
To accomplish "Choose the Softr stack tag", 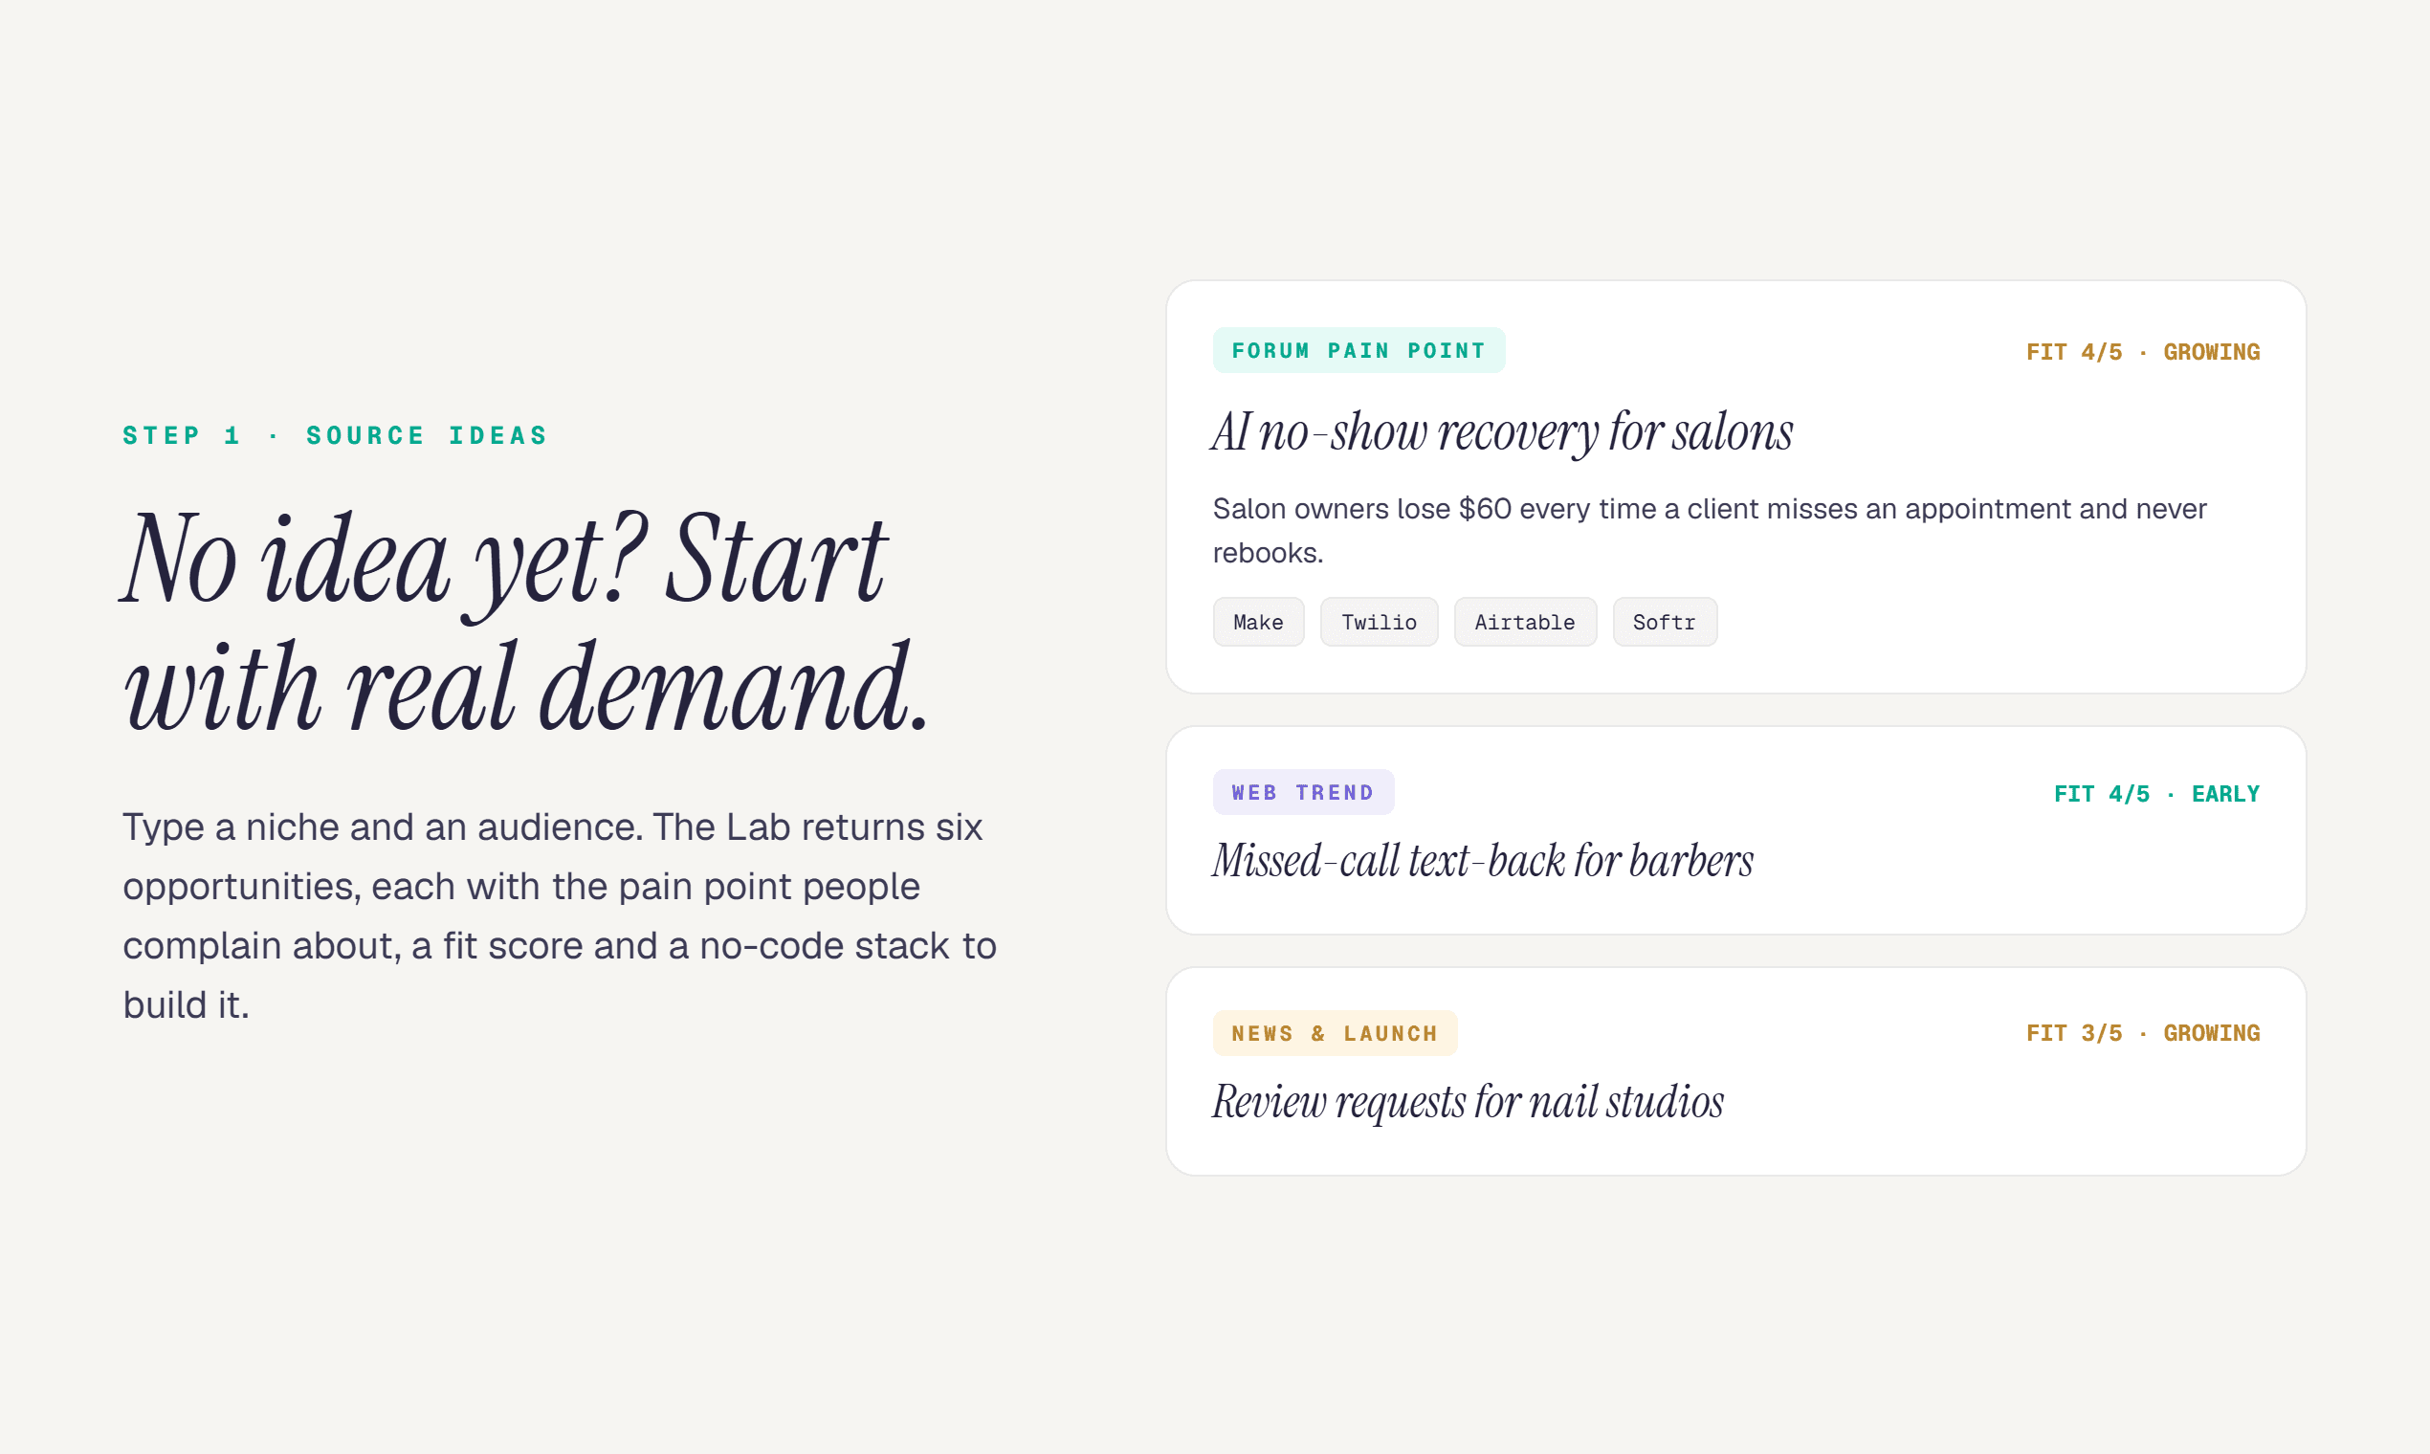I will click(x=1664, y=622).
